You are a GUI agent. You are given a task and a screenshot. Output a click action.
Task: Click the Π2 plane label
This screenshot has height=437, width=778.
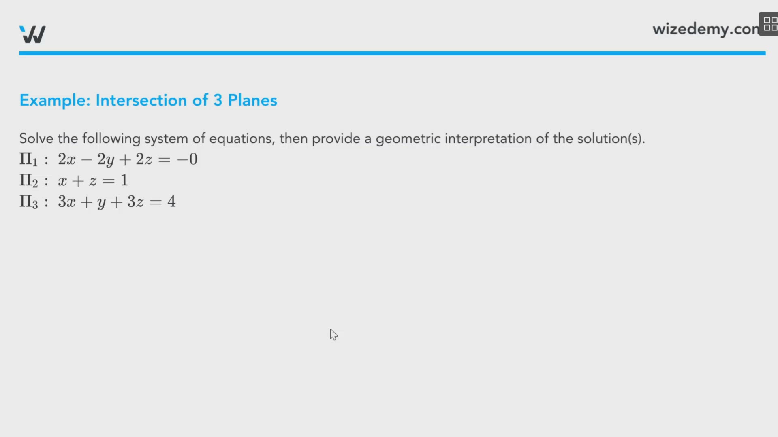click(29, 180)
